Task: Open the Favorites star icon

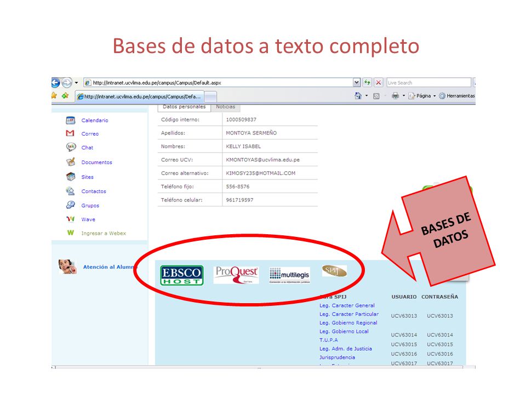Action: tap(54, 96)
